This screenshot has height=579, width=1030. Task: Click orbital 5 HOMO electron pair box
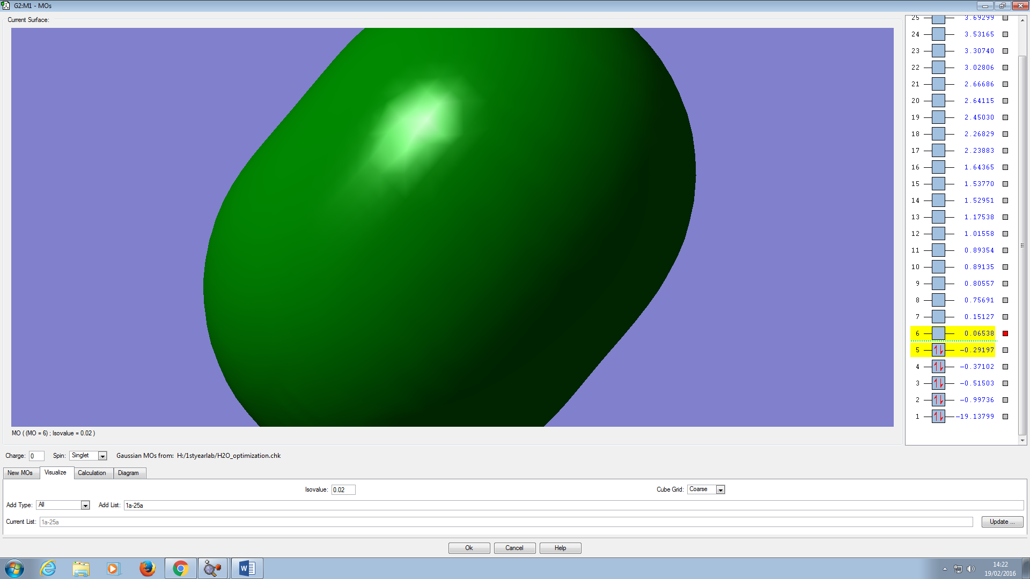[x=938, y=350]
